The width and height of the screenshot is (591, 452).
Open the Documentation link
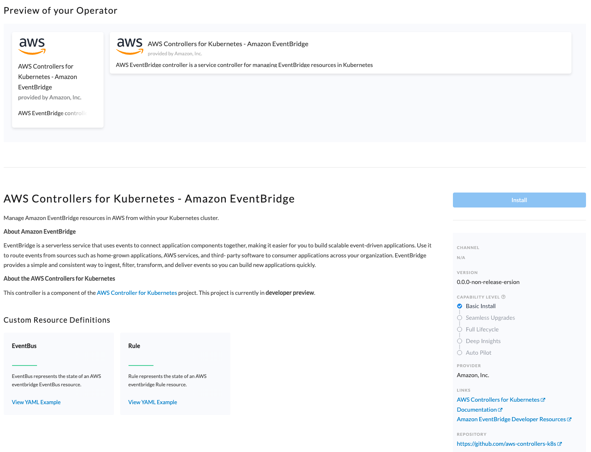[x=477, y=410]
